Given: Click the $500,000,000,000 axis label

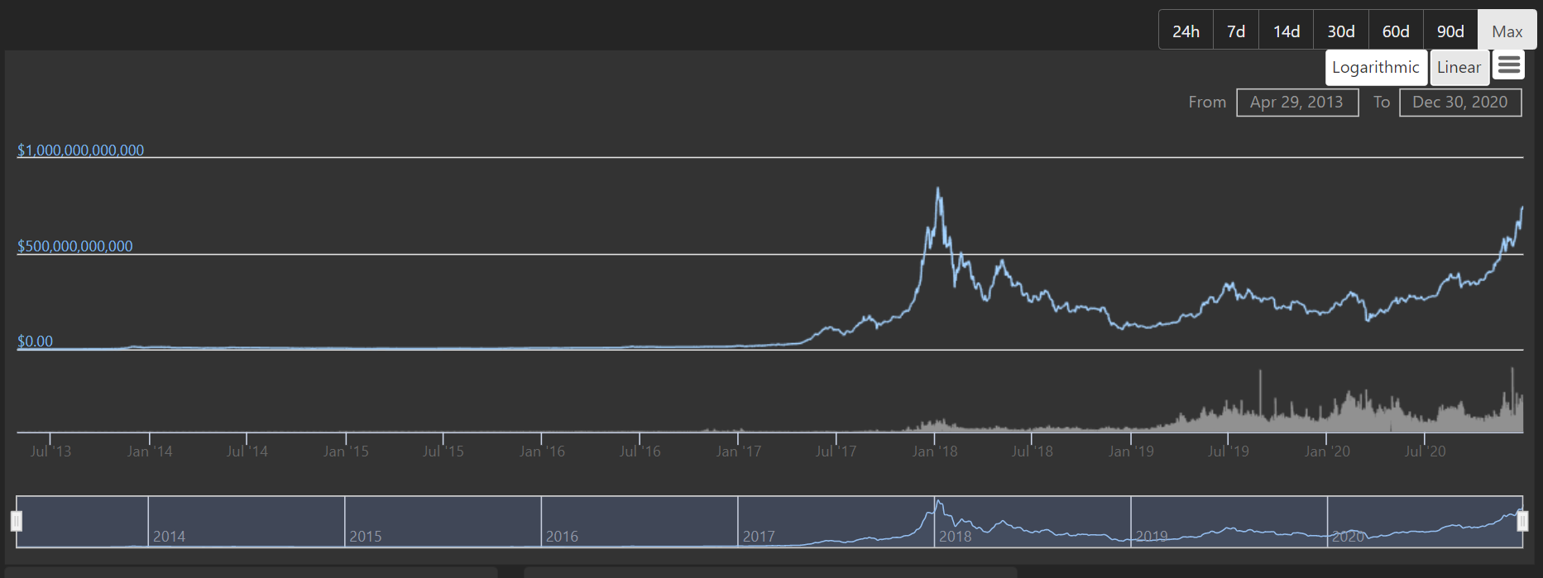Looking at the screenshot, I should coord(74,246).
